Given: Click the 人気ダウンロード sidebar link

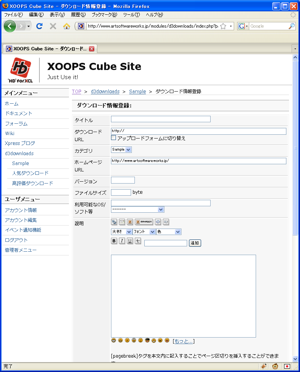Looking at the screenshot, I should click(30, 173).
